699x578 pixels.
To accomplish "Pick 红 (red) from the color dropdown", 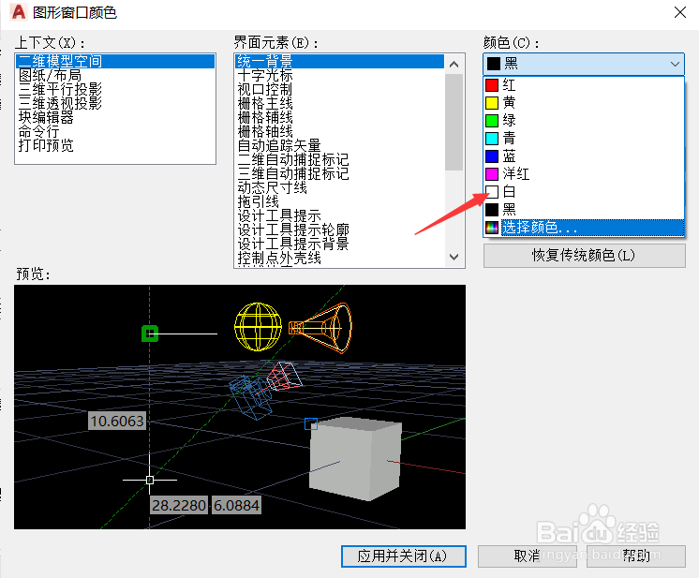I will pyautogui.click(x=584, y=84).
